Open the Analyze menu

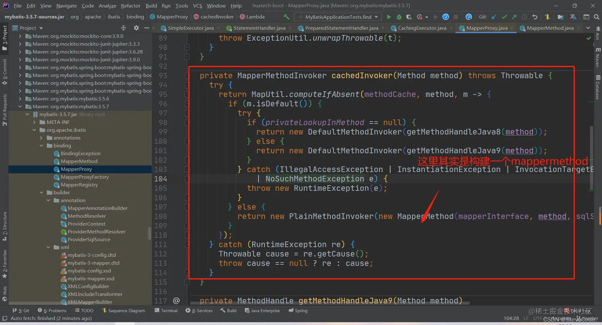pyautogui.click(x=107, y=6)
